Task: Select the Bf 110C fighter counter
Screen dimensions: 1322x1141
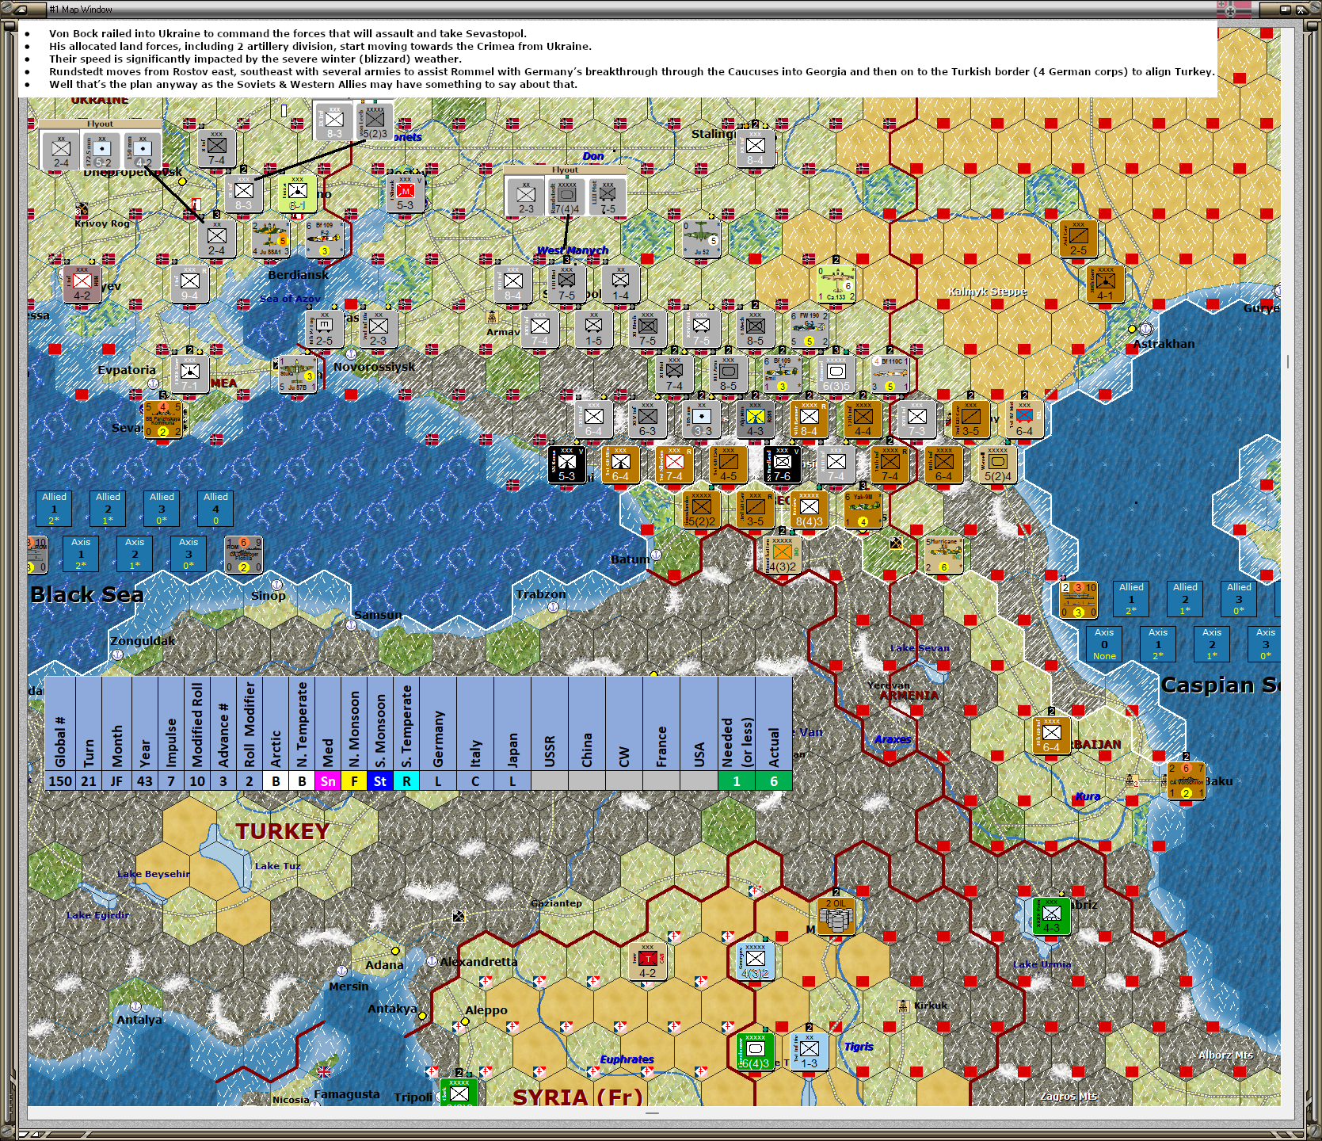Action: click(890, 375)
